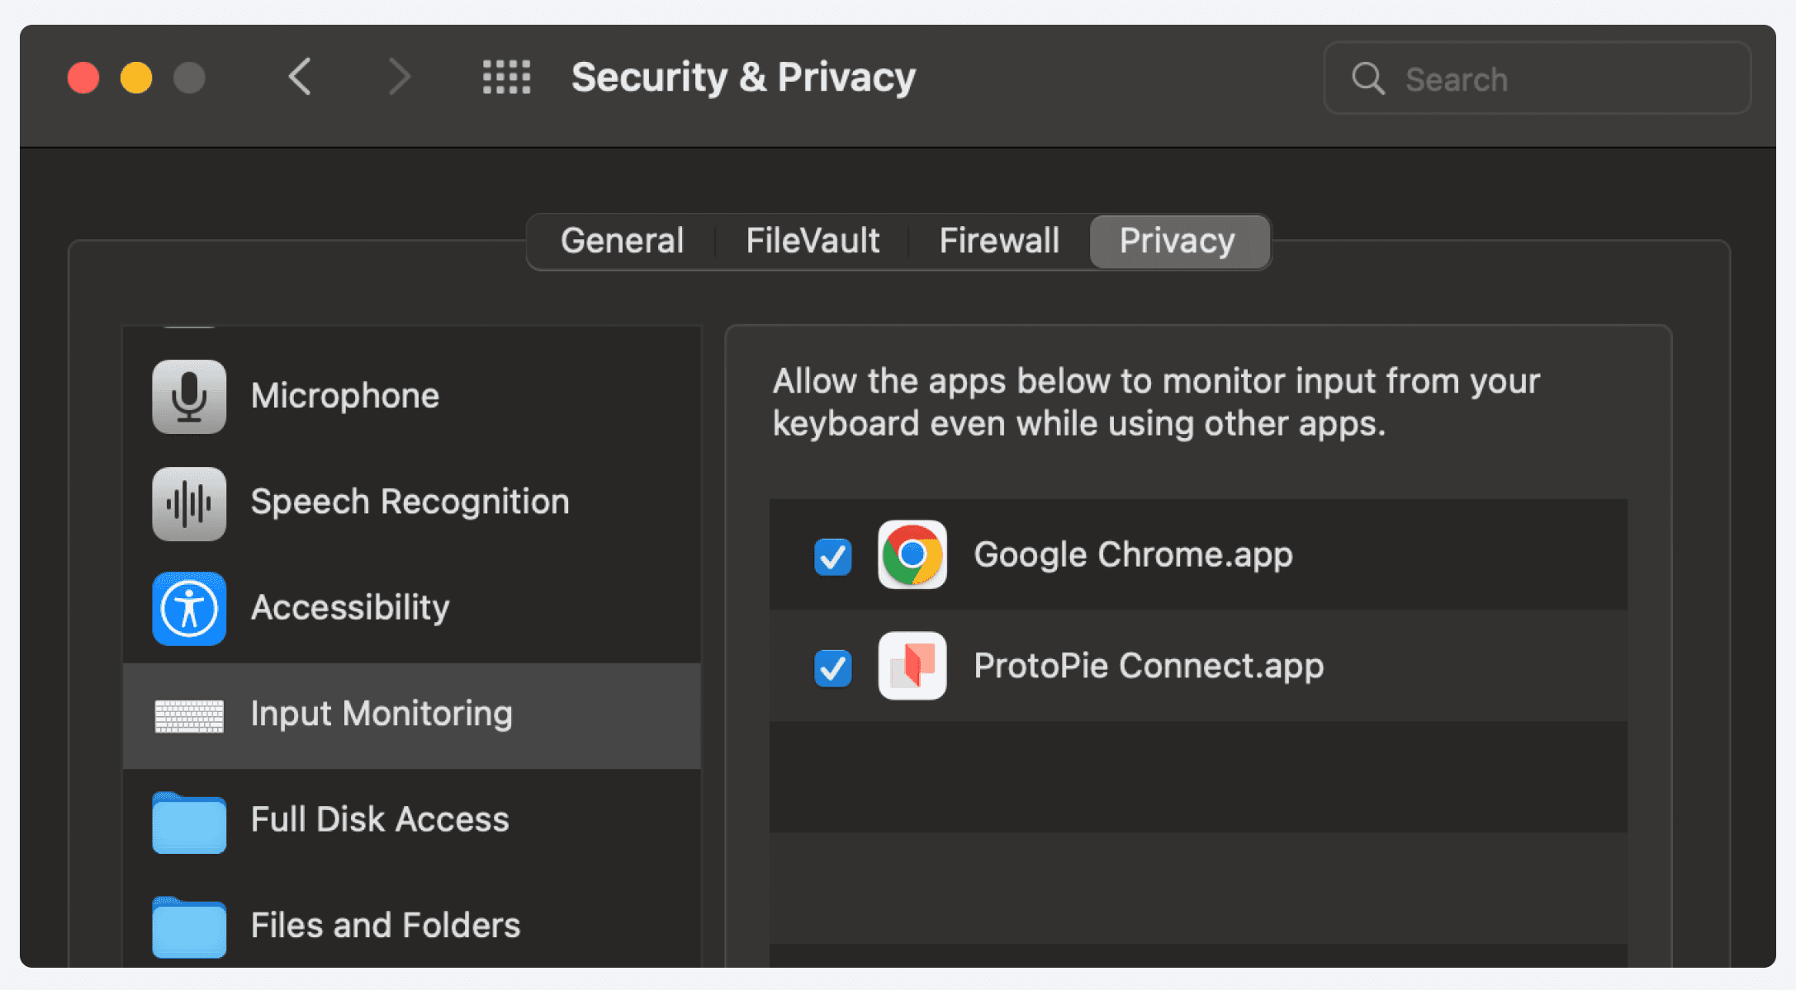
Task: Click the forward navigation arrow
Action: 400,78
